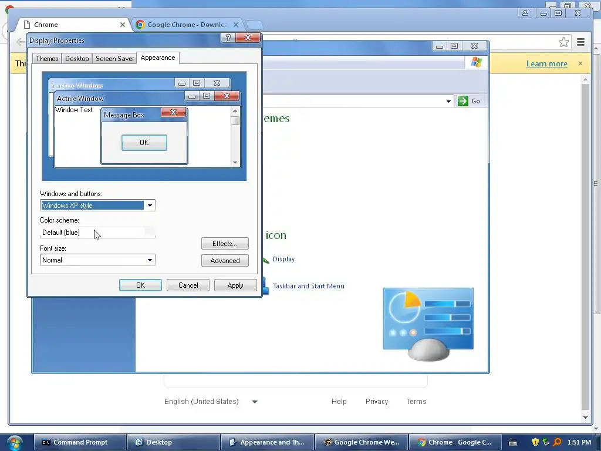Open the Privacy link
The height and width of the screenshot is (451, 601).
click(x=376, y=402)
